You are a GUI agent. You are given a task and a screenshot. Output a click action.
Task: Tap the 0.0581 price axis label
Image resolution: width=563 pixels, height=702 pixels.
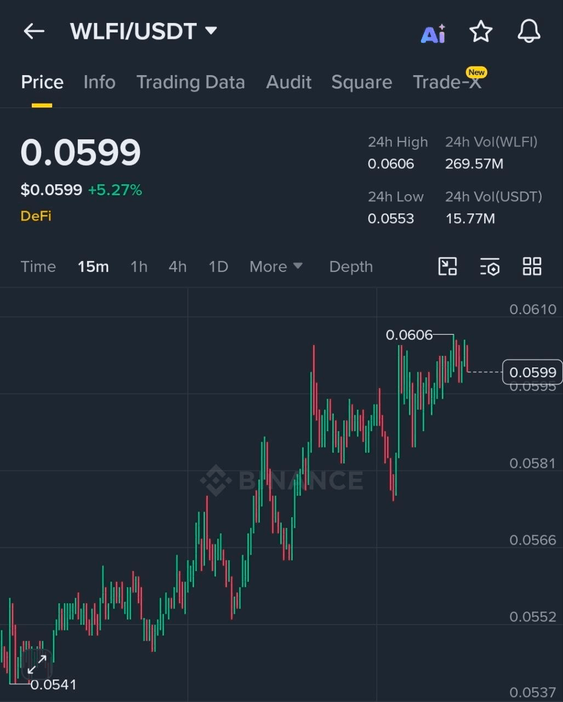pyautogui.click(x=533, y=463)
